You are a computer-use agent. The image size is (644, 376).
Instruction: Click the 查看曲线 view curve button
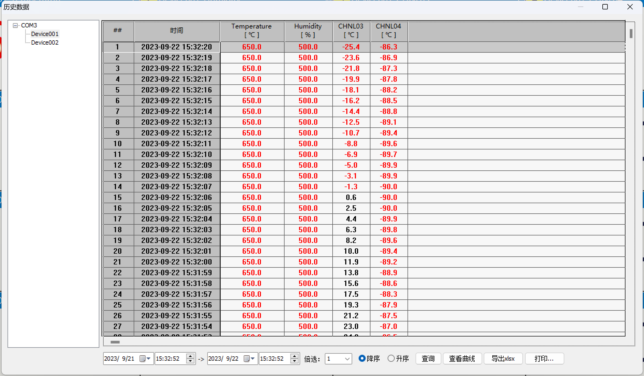(462, 359)
